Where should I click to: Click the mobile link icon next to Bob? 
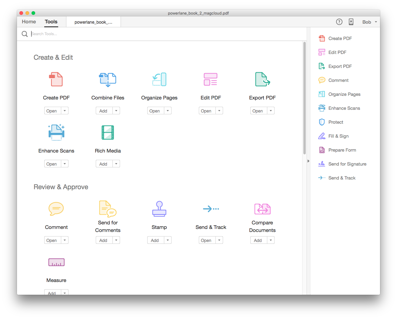coord(351,22)
